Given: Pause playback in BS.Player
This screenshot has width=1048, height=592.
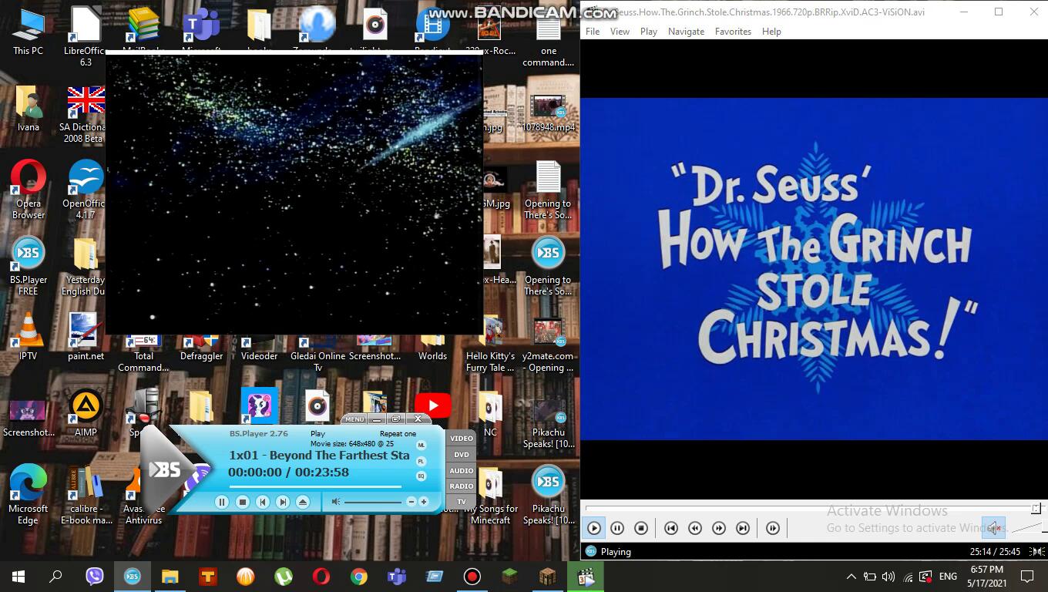Looking at the screenshot, I should pyautogui.click(x=222, y=502).
